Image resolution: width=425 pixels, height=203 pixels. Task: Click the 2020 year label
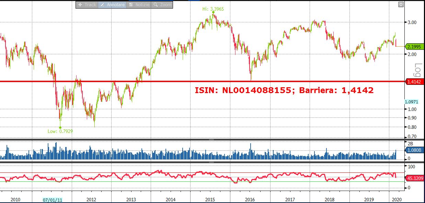[396, 200]
